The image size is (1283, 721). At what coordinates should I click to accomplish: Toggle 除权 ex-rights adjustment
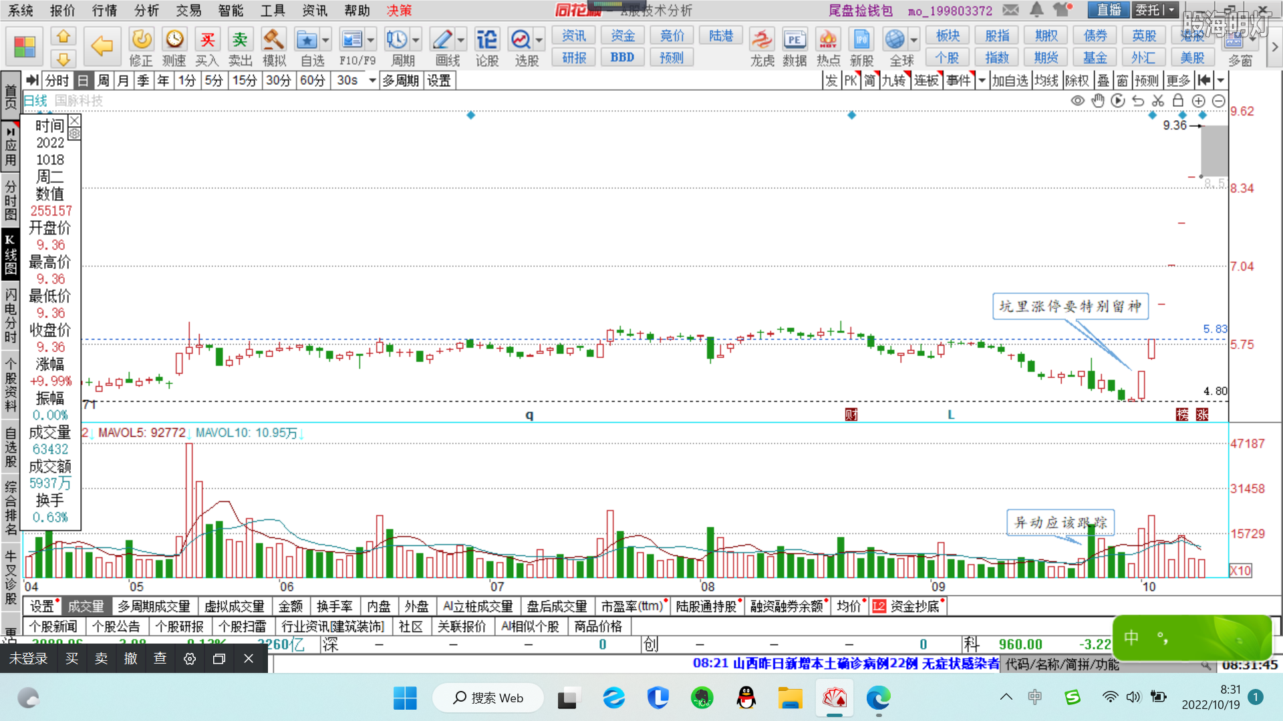click(x=1077, y=81)
